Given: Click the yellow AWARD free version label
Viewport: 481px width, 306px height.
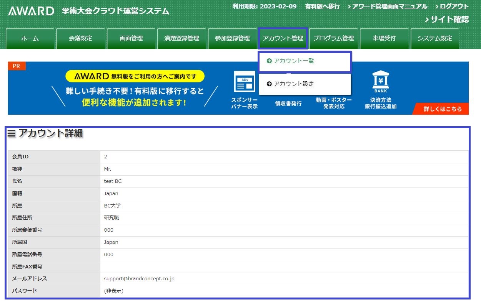Looking at the screenshot, I should click(135, 76).
